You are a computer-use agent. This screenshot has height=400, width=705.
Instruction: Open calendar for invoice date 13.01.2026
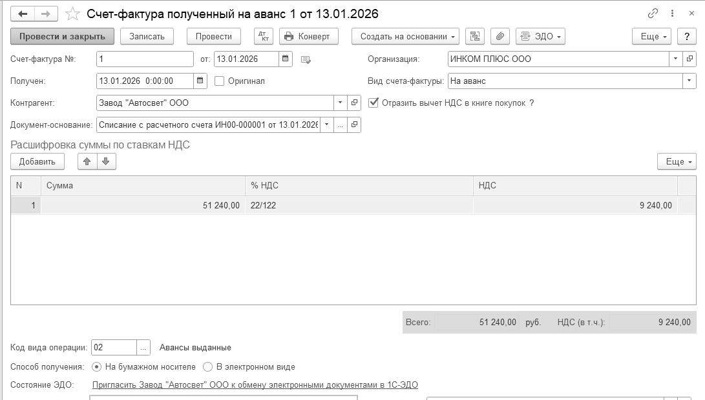285,59
